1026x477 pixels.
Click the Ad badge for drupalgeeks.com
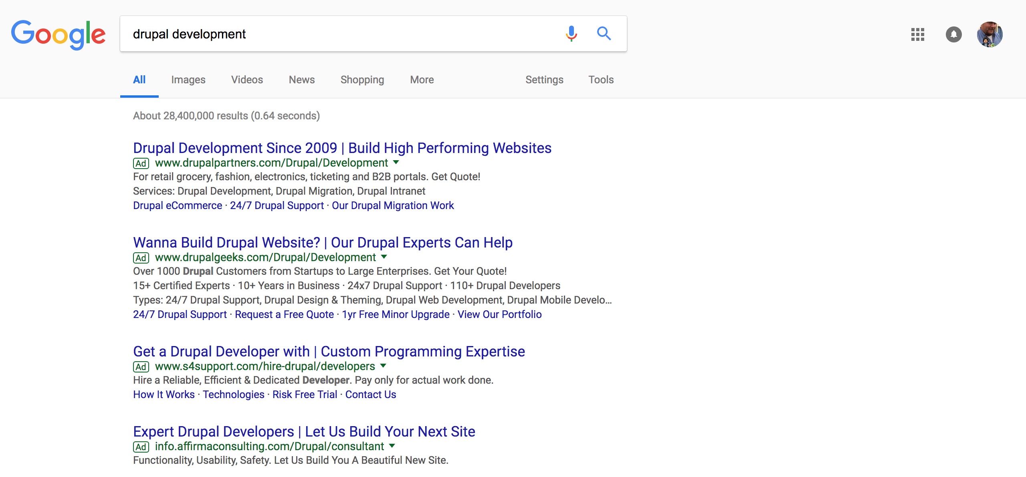click(141, 258)
